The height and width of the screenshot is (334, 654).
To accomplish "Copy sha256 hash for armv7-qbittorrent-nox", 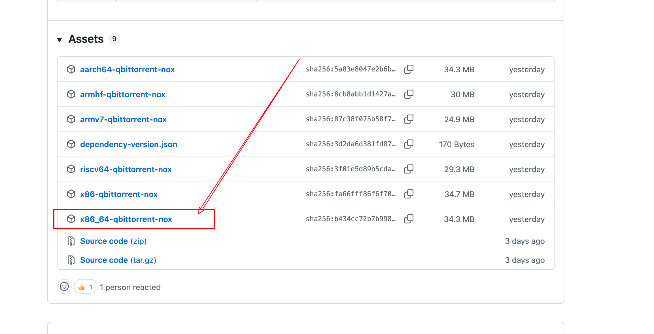I will [x=409, y=119].
